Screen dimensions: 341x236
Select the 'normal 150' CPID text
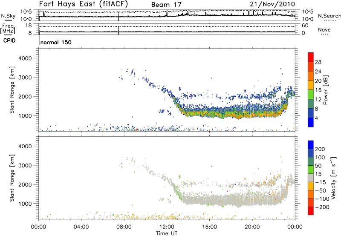click(56, 42)
